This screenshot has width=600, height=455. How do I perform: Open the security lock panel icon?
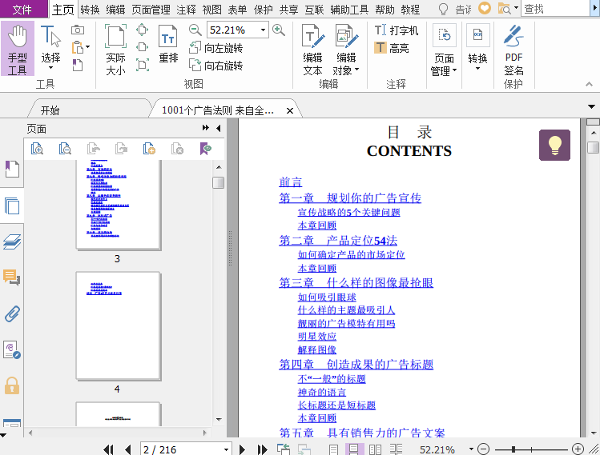click(12, 385)
